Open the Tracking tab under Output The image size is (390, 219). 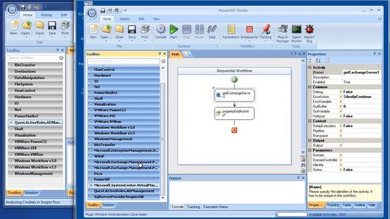[194, 207]
